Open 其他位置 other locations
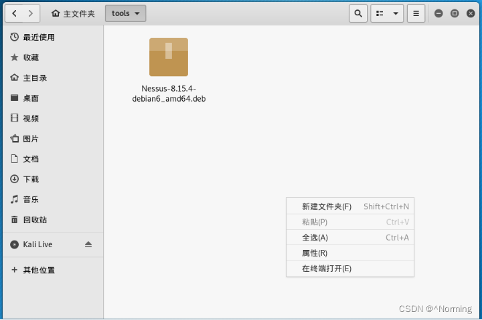 (x=53, y=270)
